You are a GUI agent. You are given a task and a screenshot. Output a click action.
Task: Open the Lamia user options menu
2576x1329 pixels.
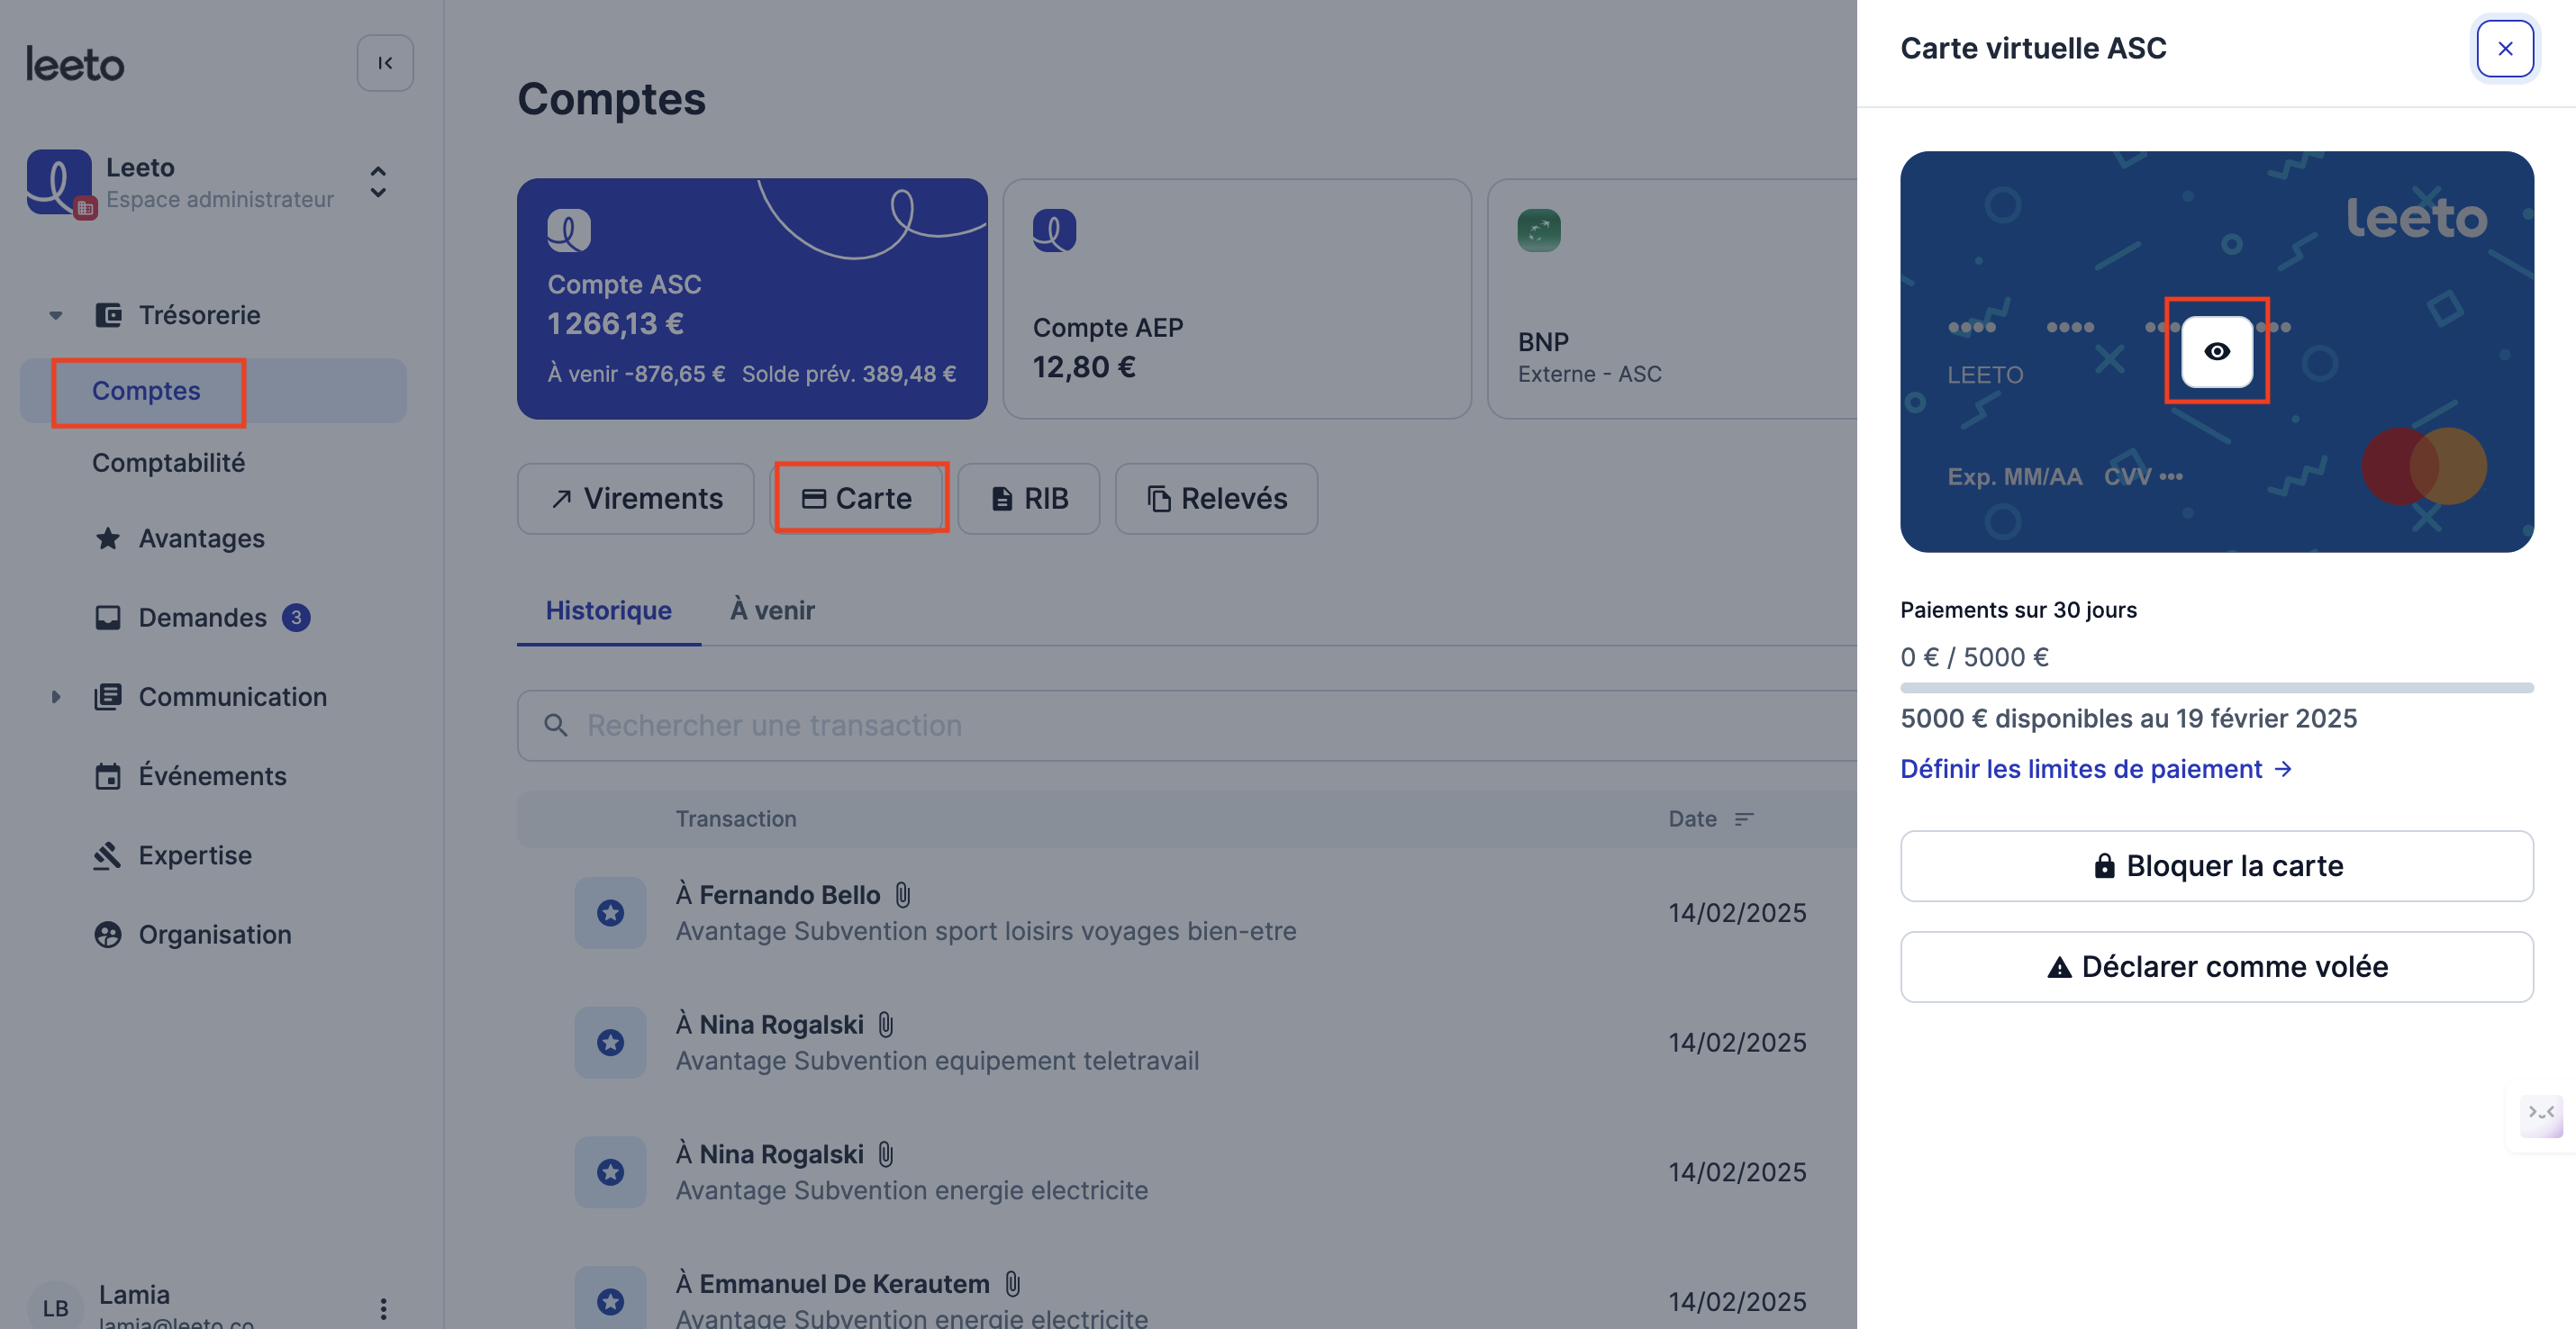(x=383, y=1308)
